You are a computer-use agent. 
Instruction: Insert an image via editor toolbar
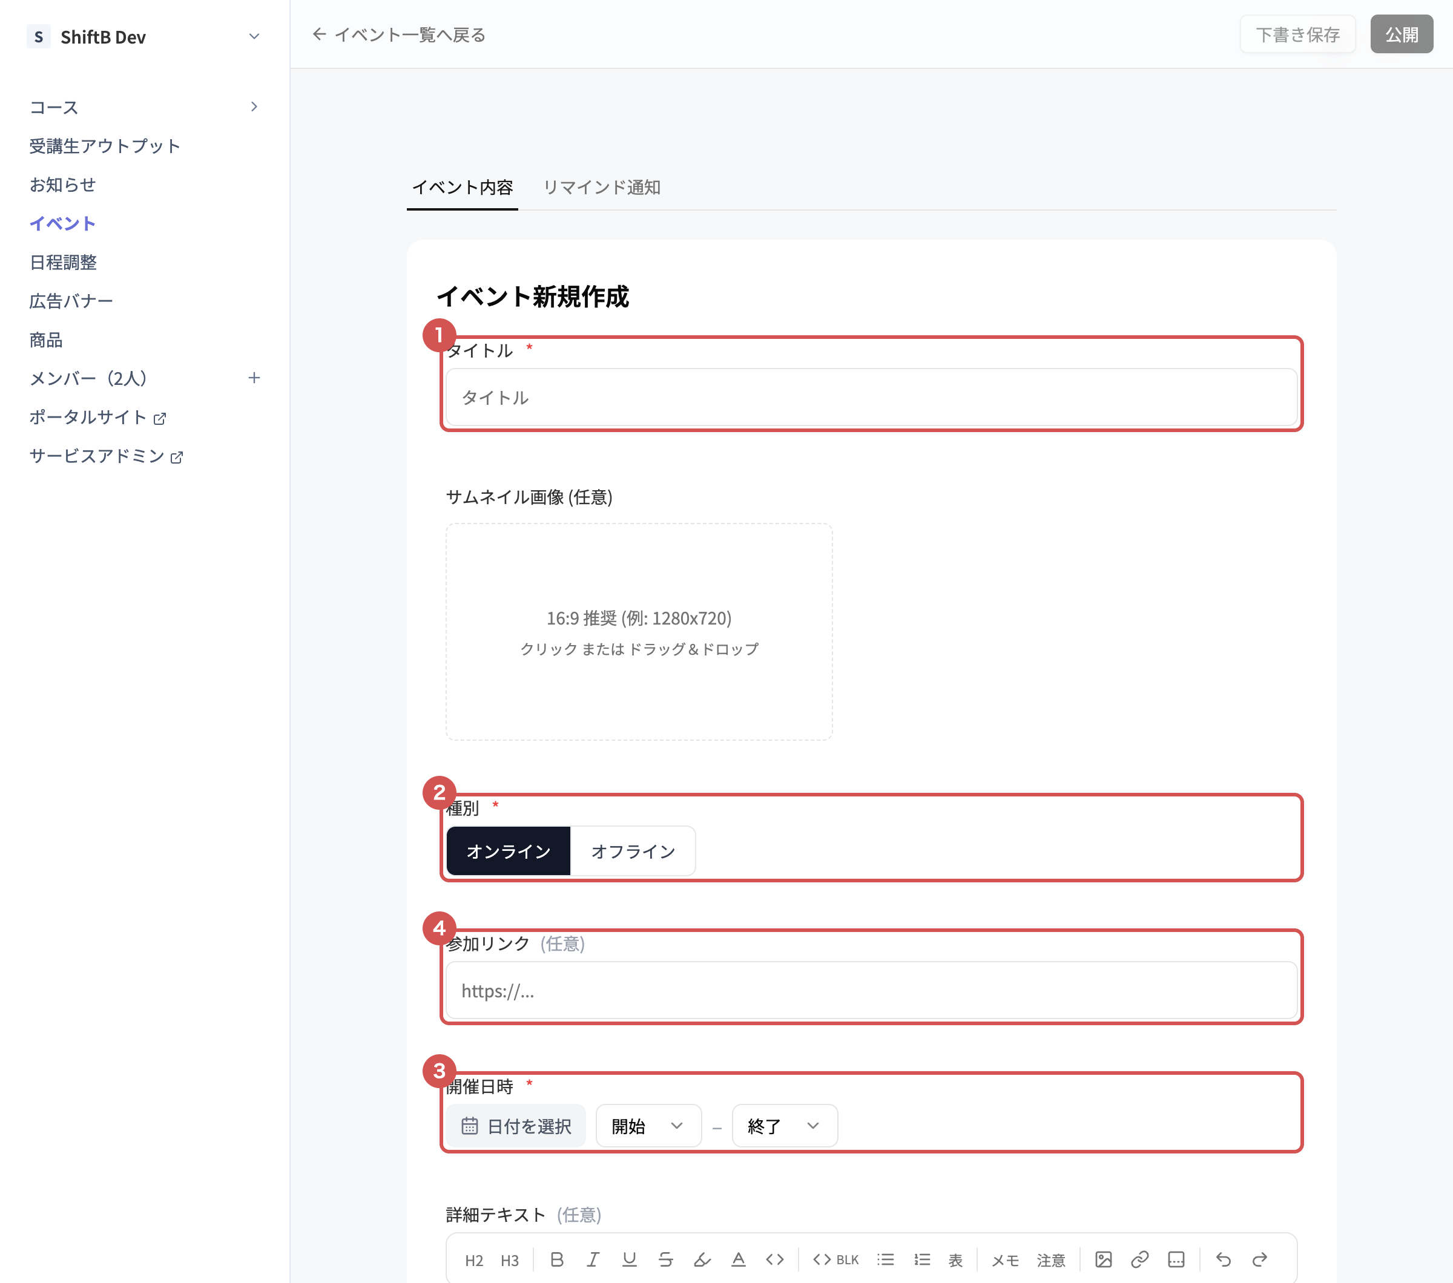1103,1259
